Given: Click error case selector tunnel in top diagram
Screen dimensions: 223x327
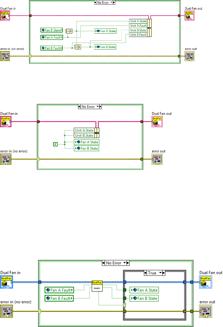Looking at the screenshot, I should [x=30, y=56].
